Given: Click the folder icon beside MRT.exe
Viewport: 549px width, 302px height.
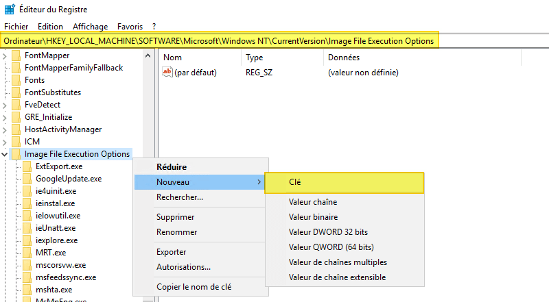Looking at the screenshot, I should pos(27,253).
